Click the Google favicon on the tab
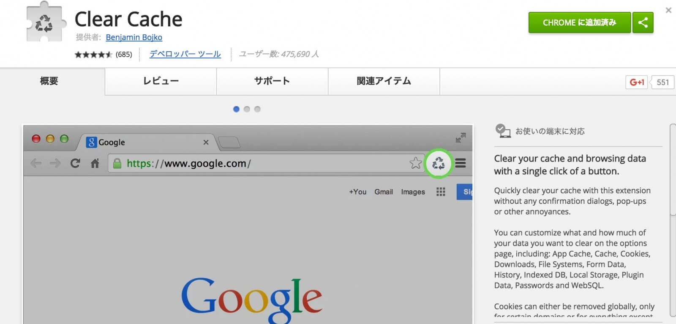Viewport: 676px width, 324px height. (x=91, y=142)
